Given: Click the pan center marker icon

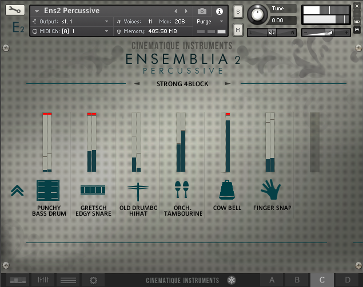Looking at the screenshot, I should 272,33.
